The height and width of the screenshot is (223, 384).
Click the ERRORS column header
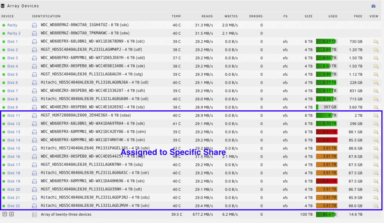[256, 16]
